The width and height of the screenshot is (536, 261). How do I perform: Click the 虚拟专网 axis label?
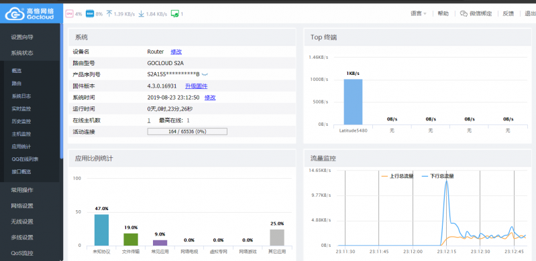(219, 252)
